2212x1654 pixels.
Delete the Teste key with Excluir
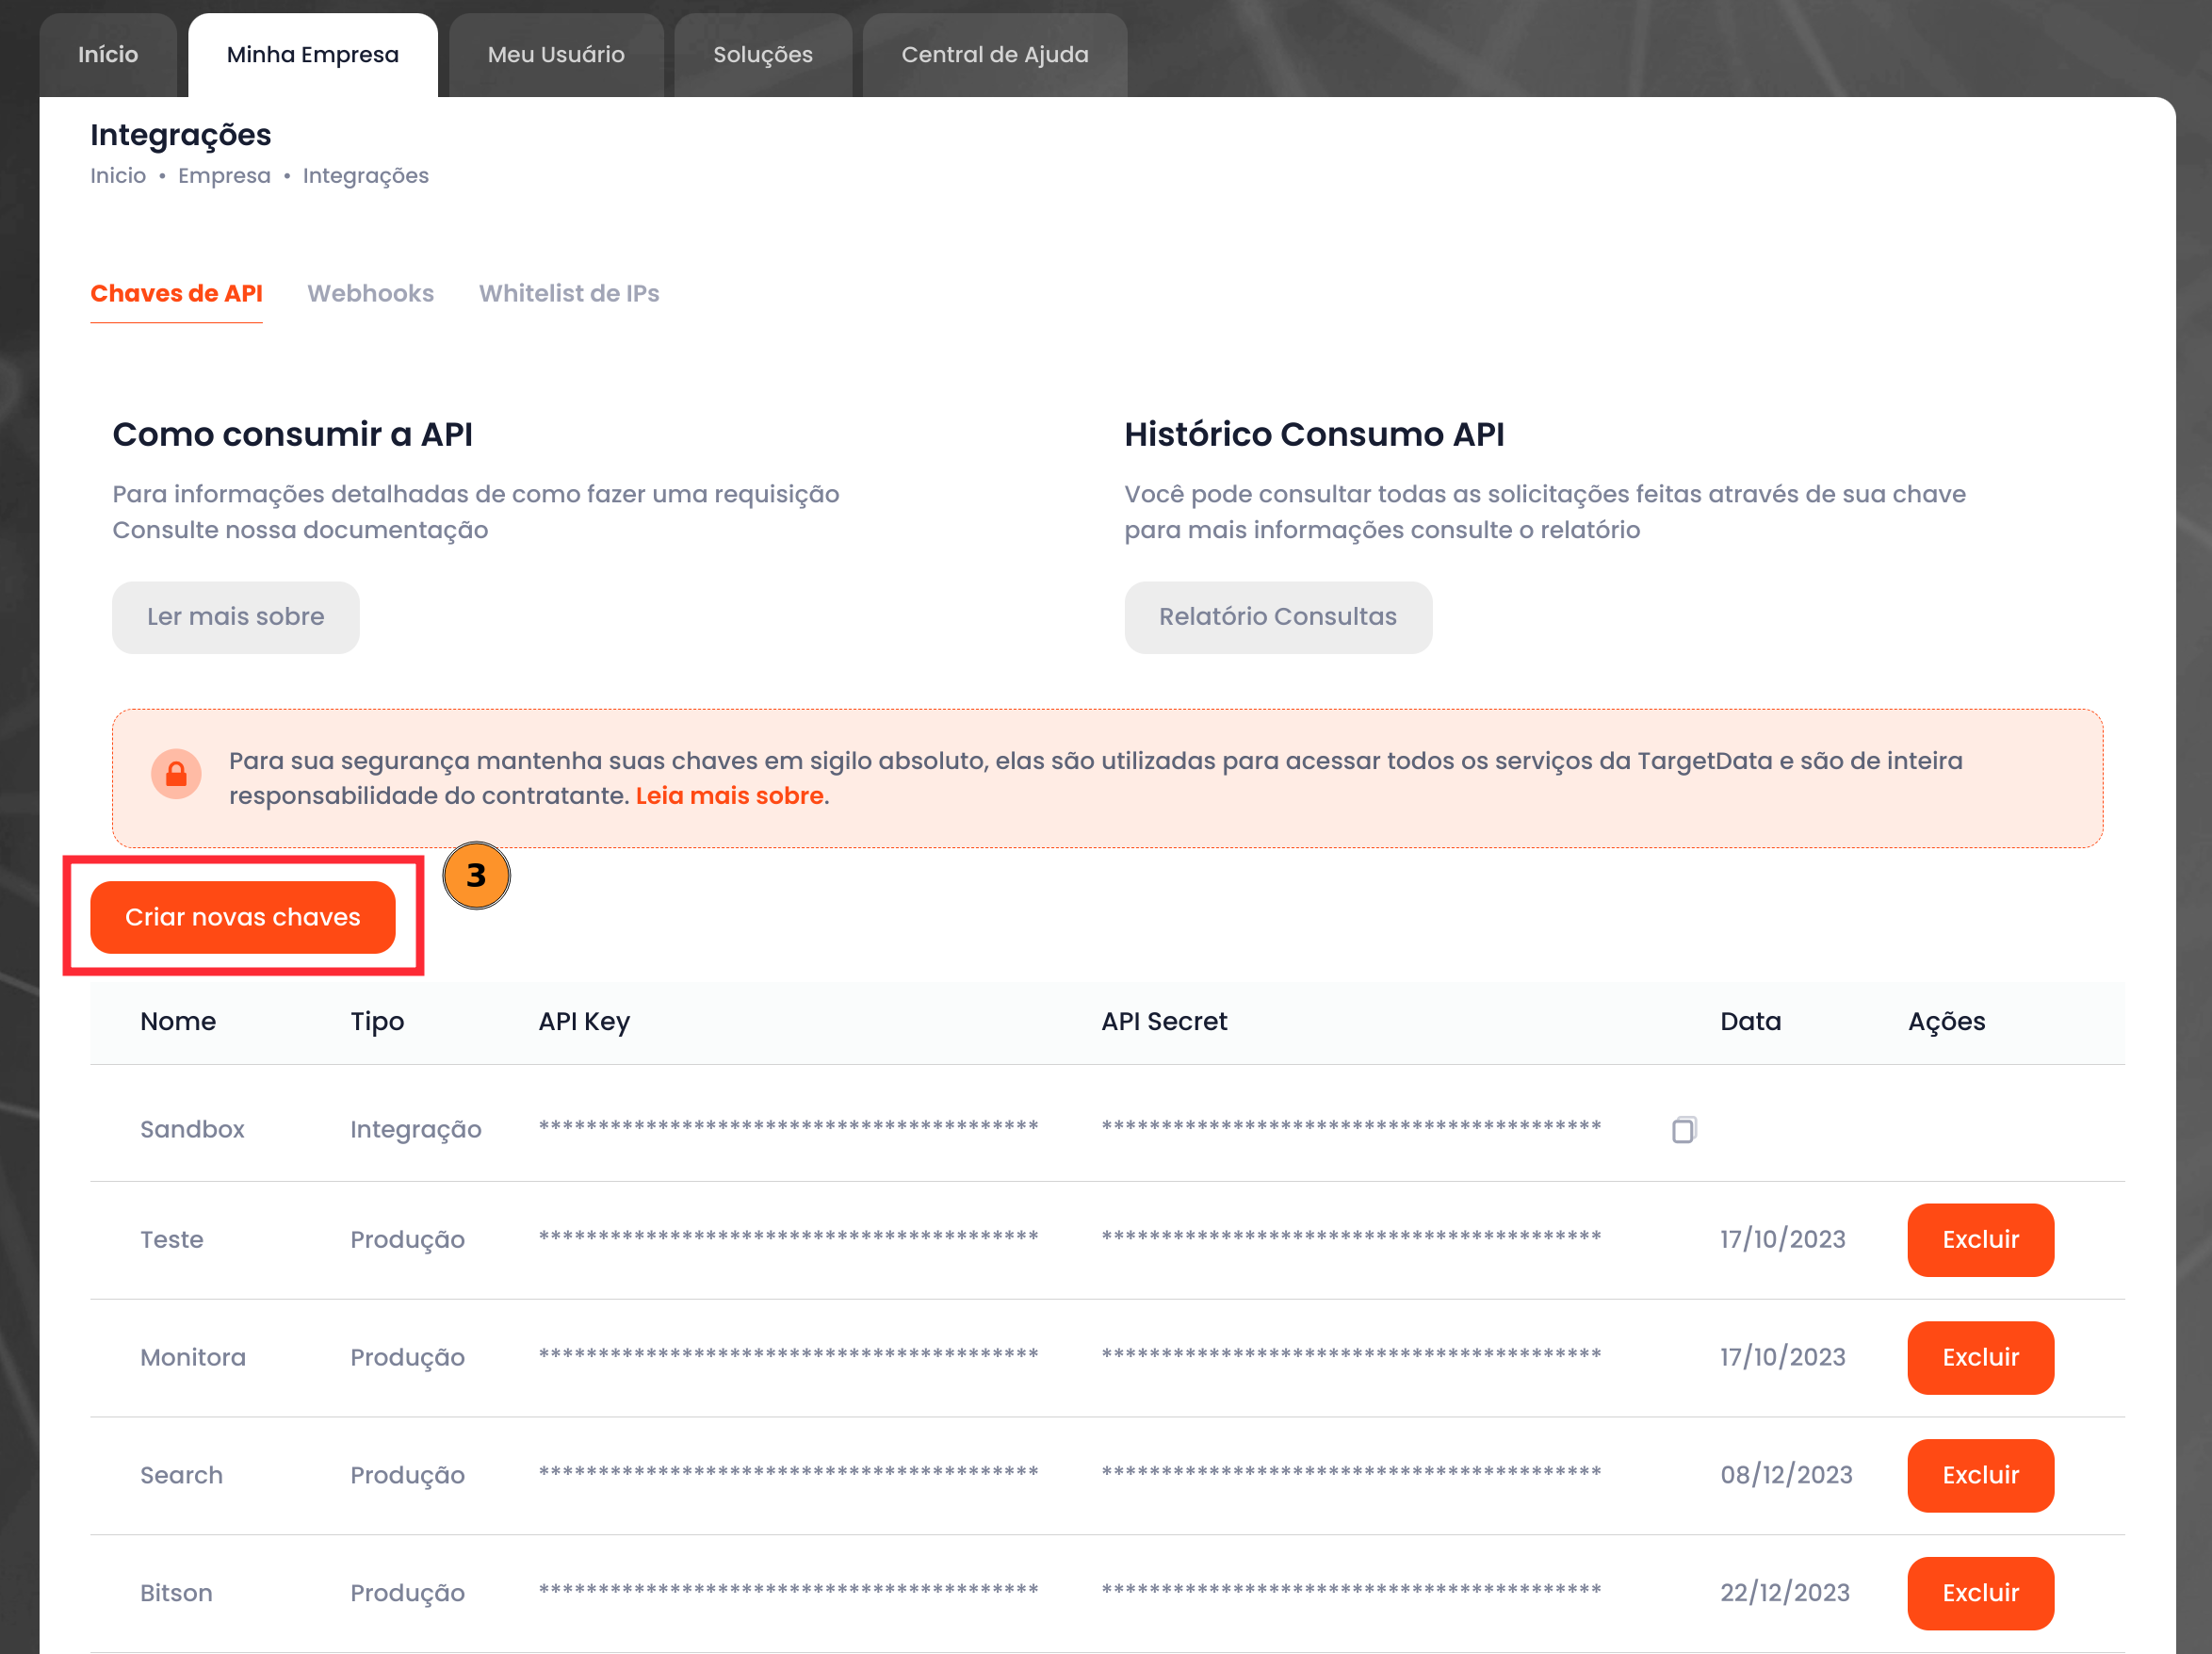point(1980,1239)
